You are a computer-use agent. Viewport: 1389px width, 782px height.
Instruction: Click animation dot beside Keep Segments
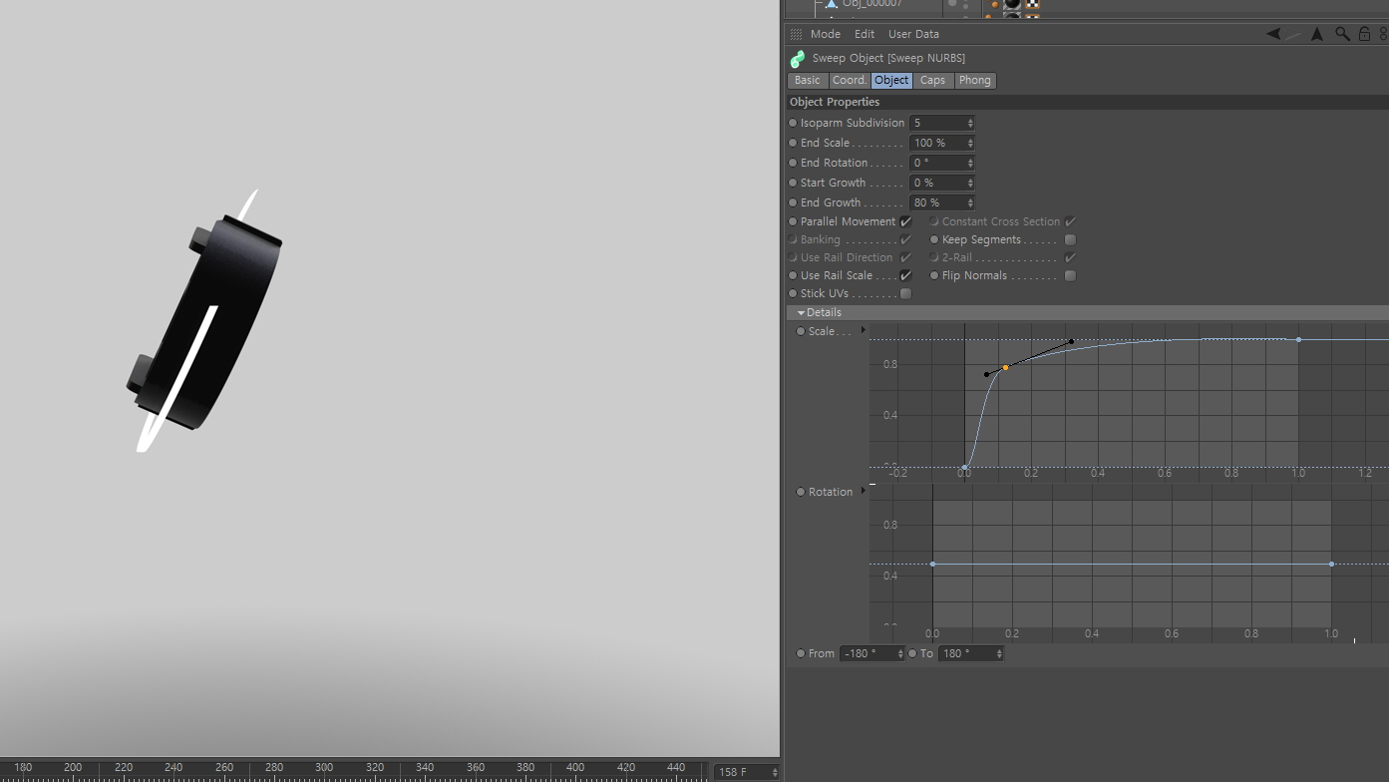[x=934, y=239]
